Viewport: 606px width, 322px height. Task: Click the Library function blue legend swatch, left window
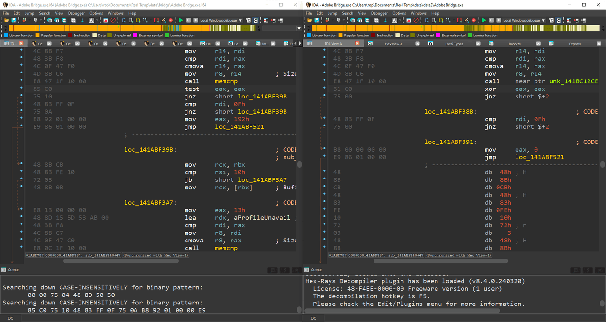pyautogui.click(x=6, y=36)
